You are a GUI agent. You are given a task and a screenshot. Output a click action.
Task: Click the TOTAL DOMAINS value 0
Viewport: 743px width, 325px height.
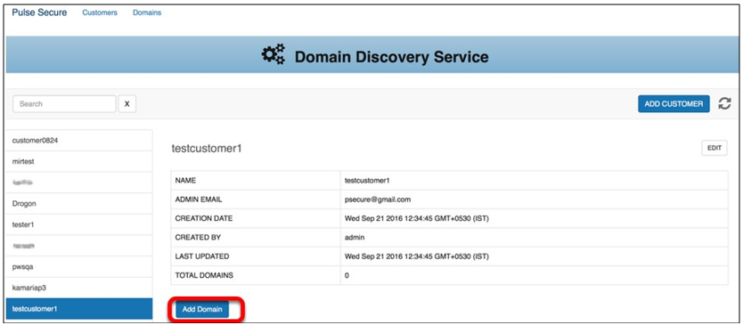tap(347, 275)
